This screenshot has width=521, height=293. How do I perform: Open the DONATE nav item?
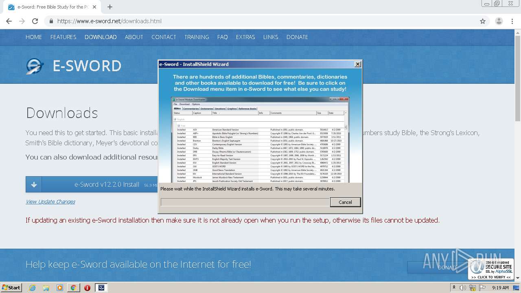coord(297,37)
